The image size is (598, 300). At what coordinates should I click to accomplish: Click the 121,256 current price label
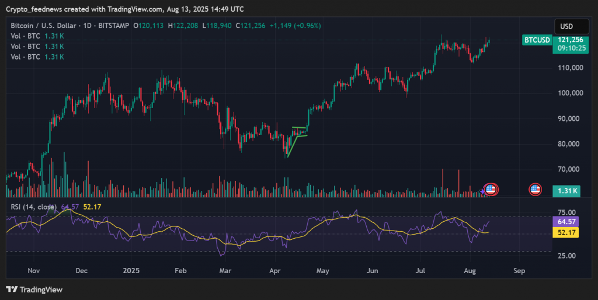pos(570,40)
